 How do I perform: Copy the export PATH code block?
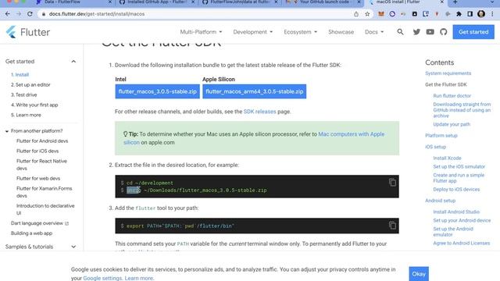click(x=392, y=226)
